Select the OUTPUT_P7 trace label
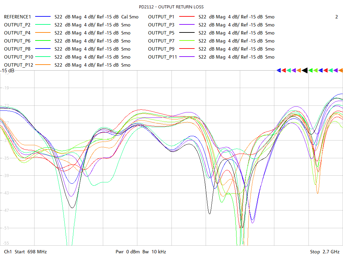This screenshot has height=257, width=343. (x=161, y=41)
